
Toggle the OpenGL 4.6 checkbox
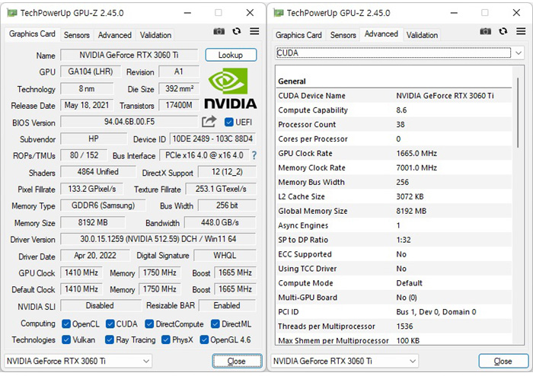tap(204, 339)
